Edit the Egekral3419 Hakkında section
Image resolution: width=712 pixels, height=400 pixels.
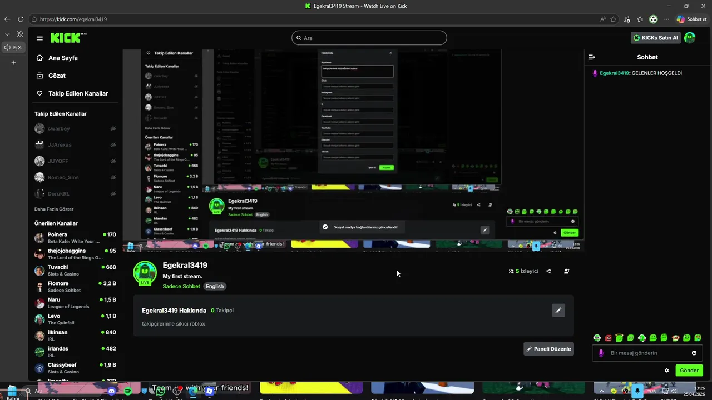click(558, 311)
